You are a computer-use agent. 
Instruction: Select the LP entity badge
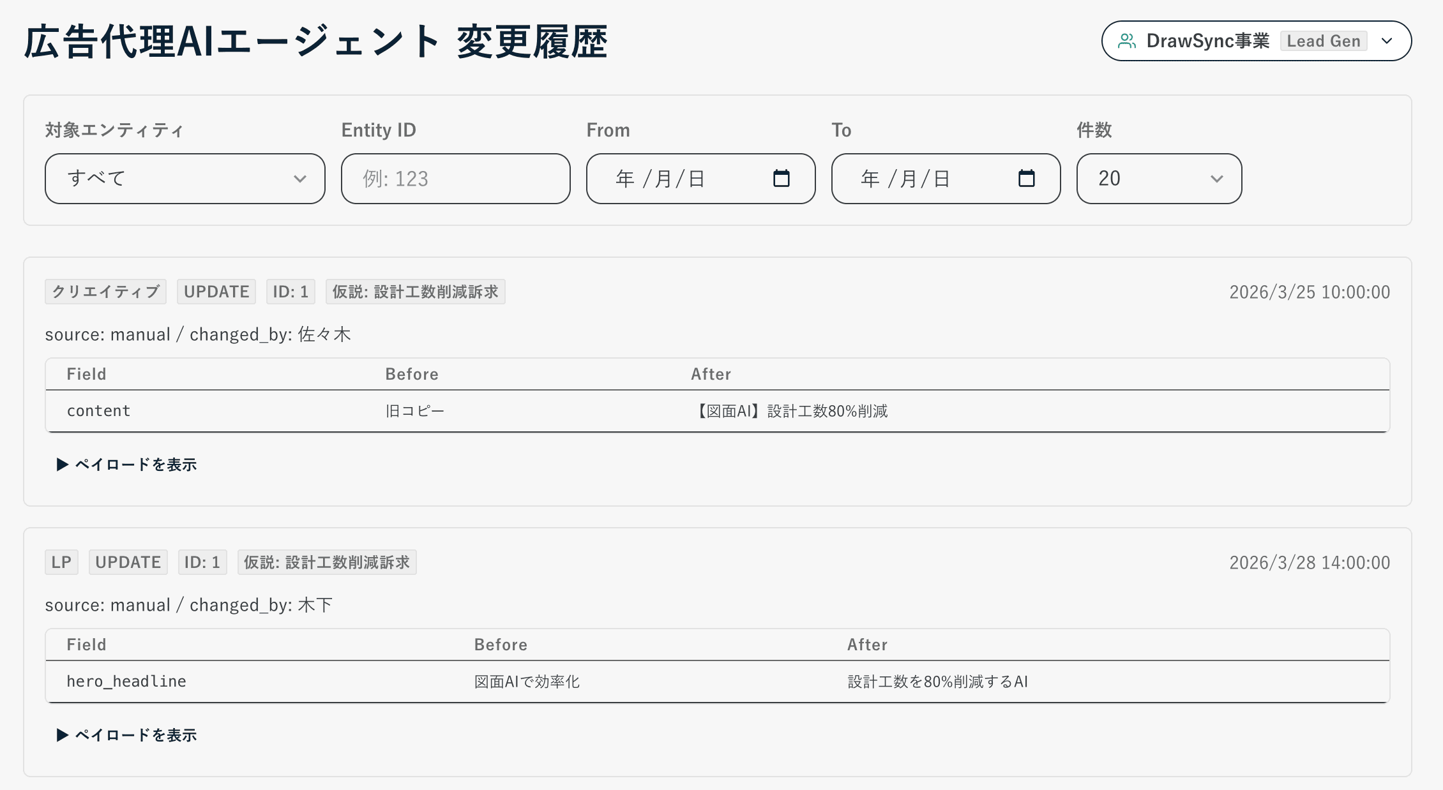coord(61,562)
